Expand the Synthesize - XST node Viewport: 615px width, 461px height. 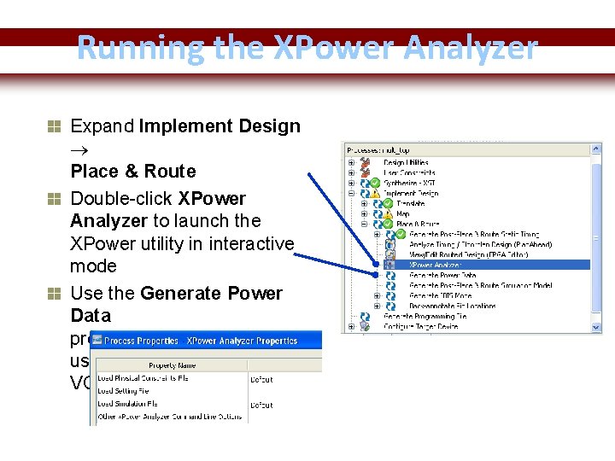click(x=351, y=183)
